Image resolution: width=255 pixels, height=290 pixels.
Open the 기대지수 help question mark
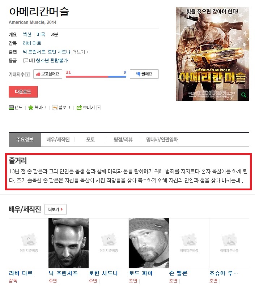[27, 74]
